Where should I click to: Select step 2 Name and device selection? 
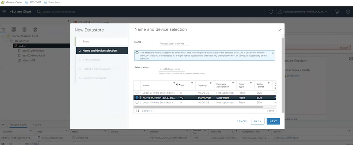coord(102,51)
